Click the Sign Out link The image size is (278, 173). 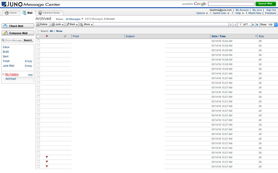(271, 10)
